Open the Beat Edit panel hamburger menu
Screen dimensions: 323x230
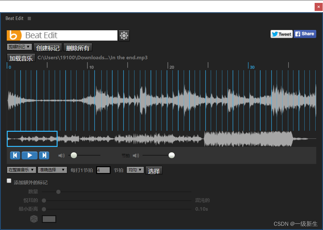click(x=29, y=19)
